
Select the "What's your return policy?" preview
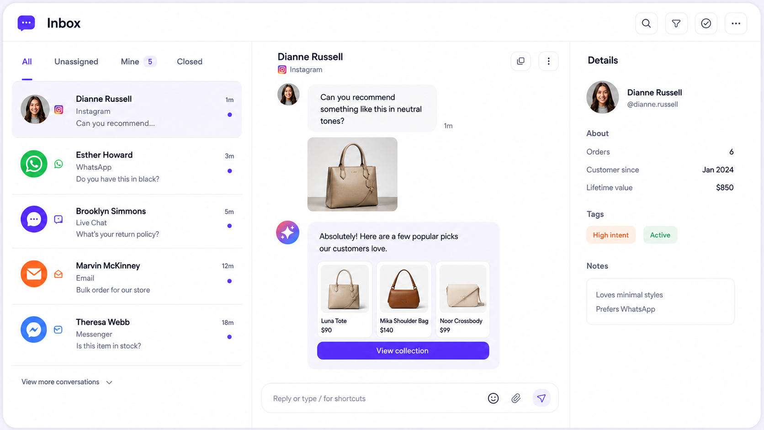[117, 234]
